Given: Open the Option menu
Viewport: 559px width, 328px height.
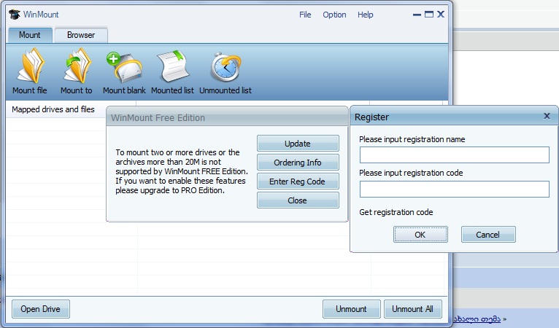Looking at the screenshot, I should pyautogui.click(x=334, y=15).
